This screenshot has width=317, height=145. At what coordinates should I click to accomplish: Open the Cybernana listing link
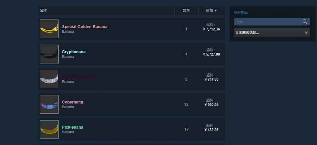(x=72, y=102)
